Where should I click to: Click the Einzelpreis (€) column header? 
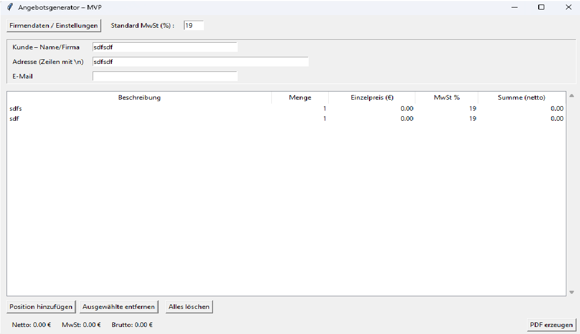coord(372,98)
